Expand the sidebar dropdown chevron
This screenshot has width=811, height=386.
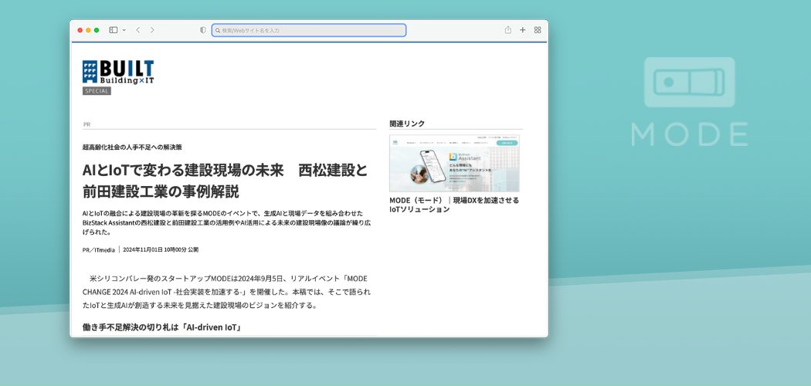[x=124, y=30]
